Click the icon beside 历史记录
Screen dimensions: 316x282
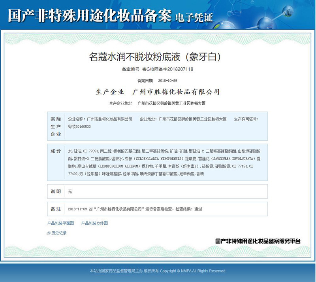coord(49,233)
